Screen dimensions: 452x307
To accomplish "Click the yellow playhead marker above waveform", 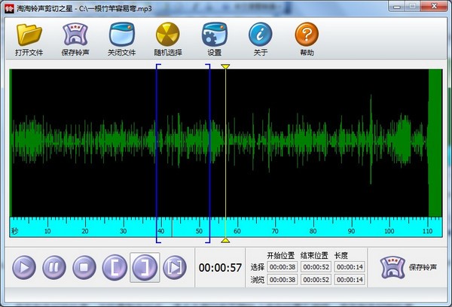I will pyautogui.click(x=224, y=67).
